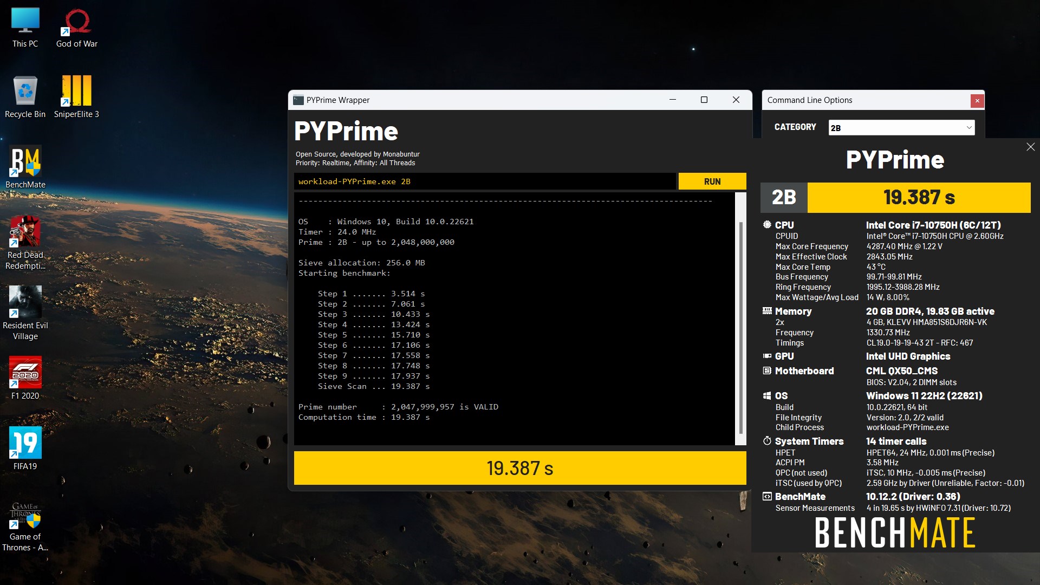
Task: Select the Computation time : 19.387 s line
Action: click(x=364, y=417)
